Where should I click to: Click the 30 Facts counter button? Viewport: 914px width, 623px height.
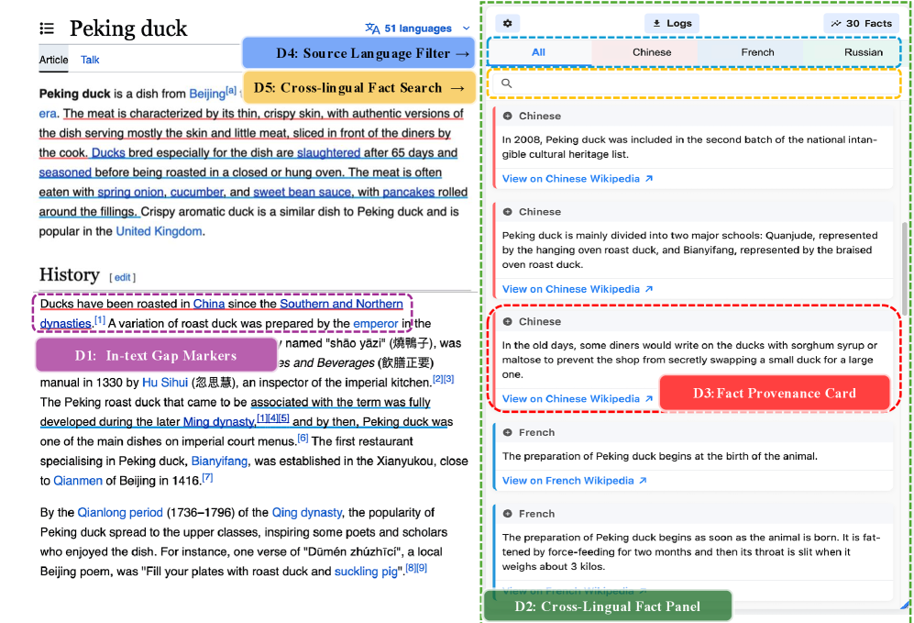[x=861, y=23]
